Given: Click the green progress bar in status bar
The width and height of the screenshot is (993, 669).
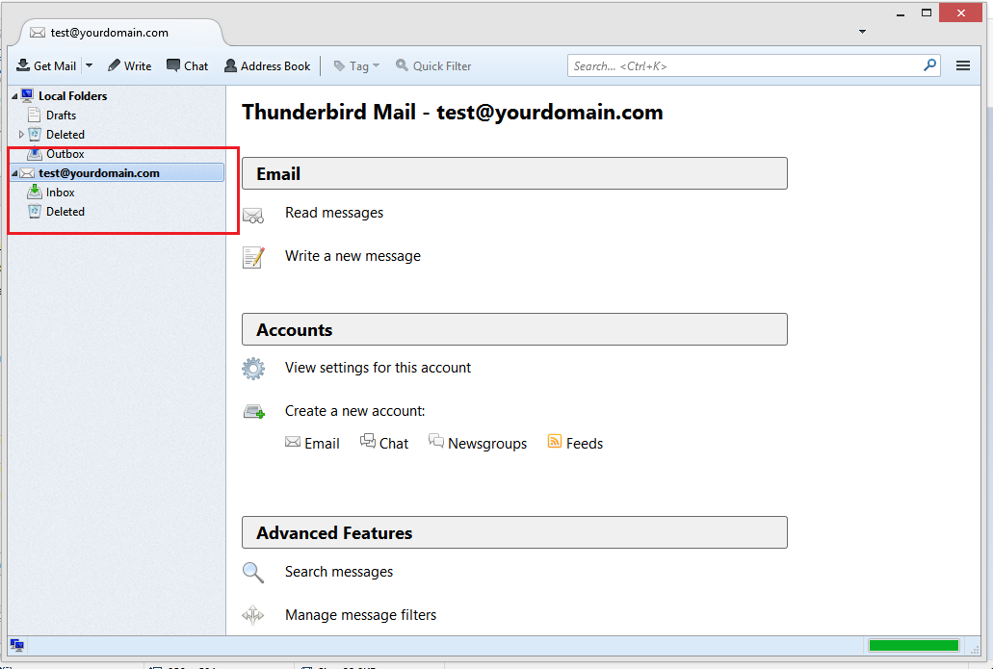Looking at the screenshot, I should (913, 646).
